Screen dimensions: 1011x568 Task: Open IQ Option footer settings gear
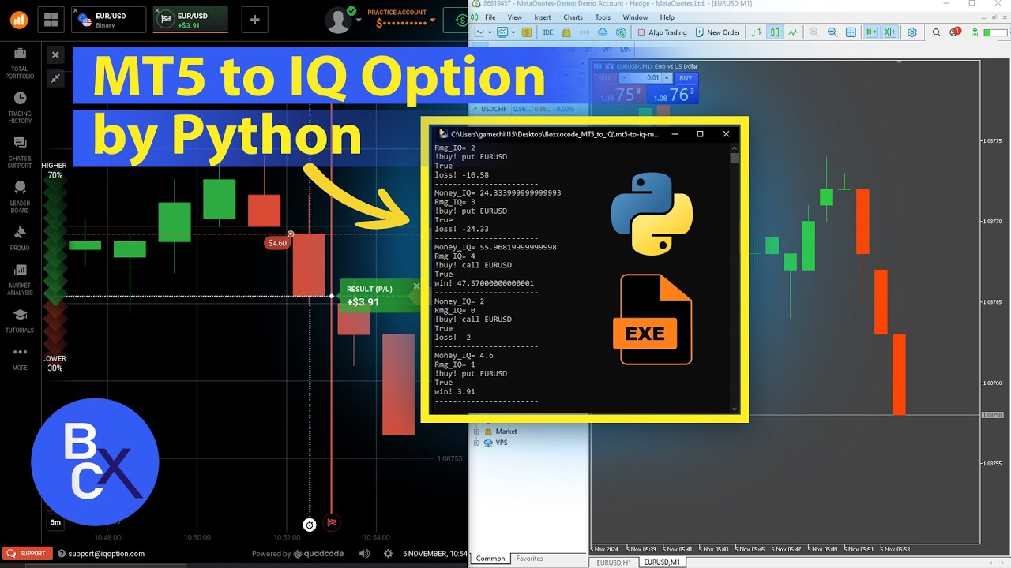tap(388, 554)
